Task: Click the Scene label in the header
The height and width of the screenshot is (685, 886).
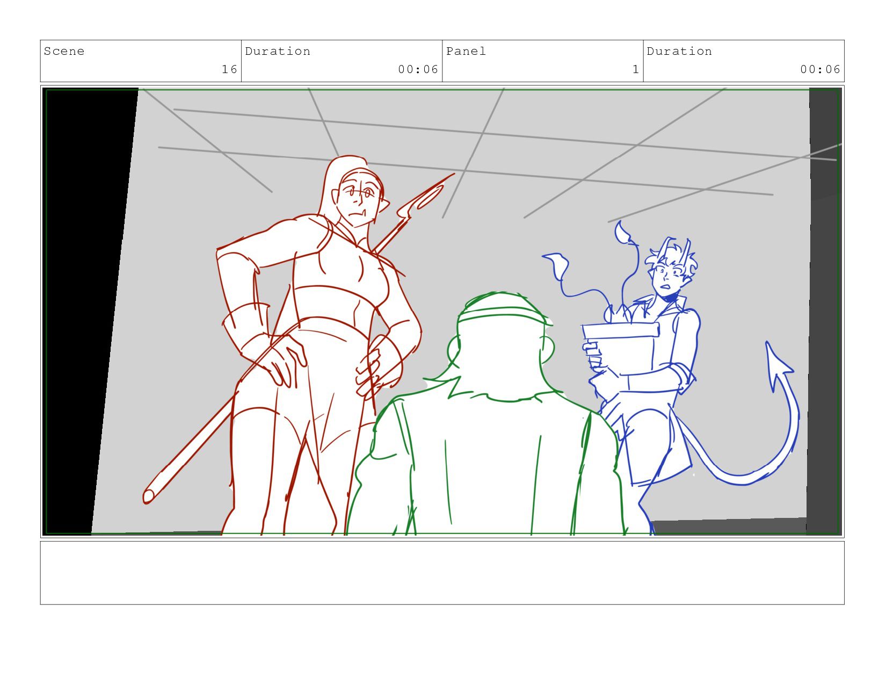Action: tap(64, 52)
